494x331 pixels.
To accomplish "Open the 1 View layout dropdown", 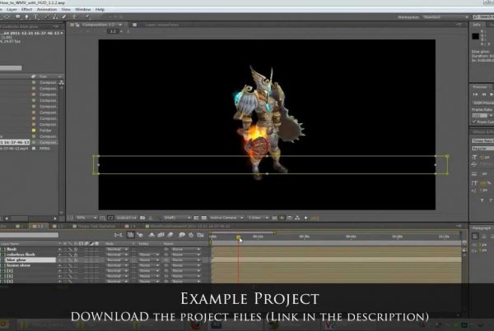I will pyautogui.click(x=258, y=218).
